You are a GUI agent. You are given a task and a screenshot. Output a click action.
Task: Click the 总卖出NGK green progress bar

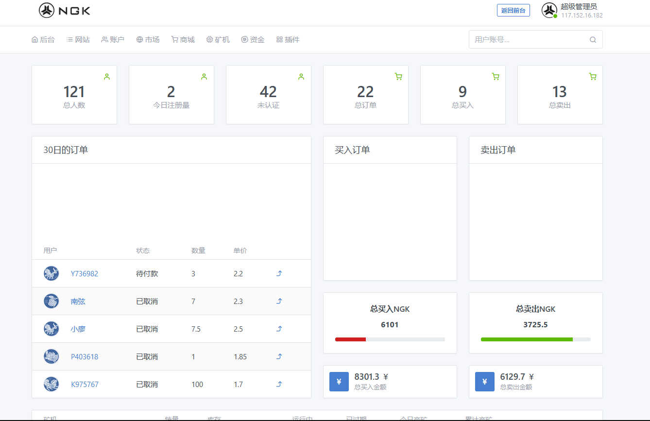[x=527, y=339]
